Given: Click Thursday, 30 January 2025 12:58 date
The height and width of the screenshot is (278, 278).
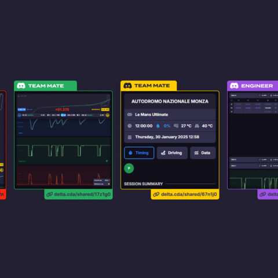Looking at the screenshot, I should click(x=167, y=137).
